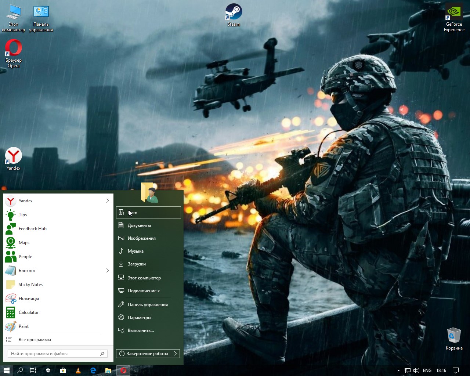Open Документы in Start menu

[148, 225]
